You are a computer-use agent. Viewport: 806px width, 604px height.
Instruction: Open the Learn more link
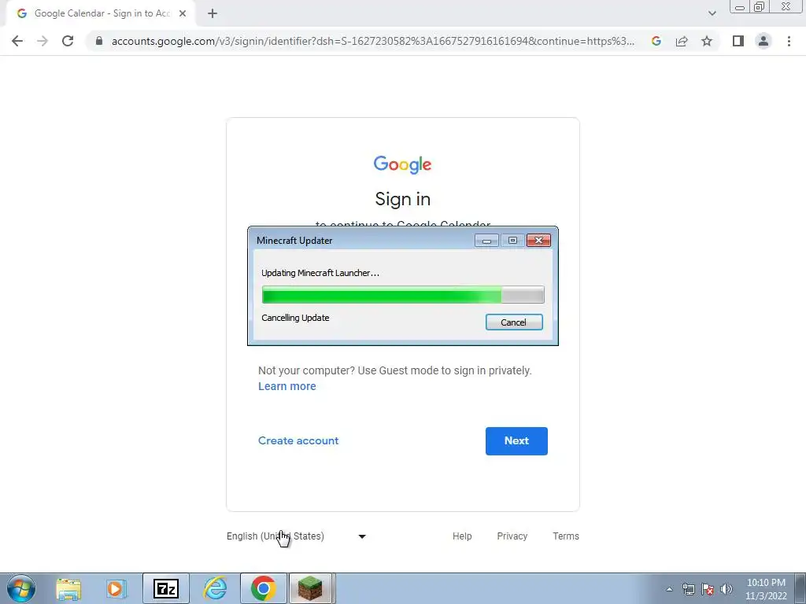287,386
